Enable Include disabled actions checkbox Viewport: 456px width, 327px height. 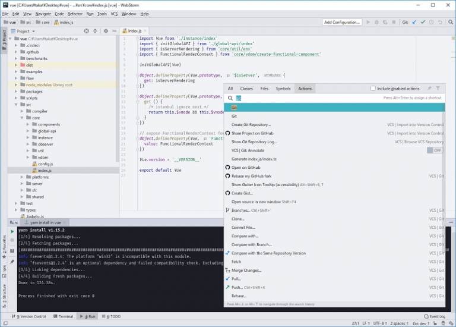coord(373,88)
